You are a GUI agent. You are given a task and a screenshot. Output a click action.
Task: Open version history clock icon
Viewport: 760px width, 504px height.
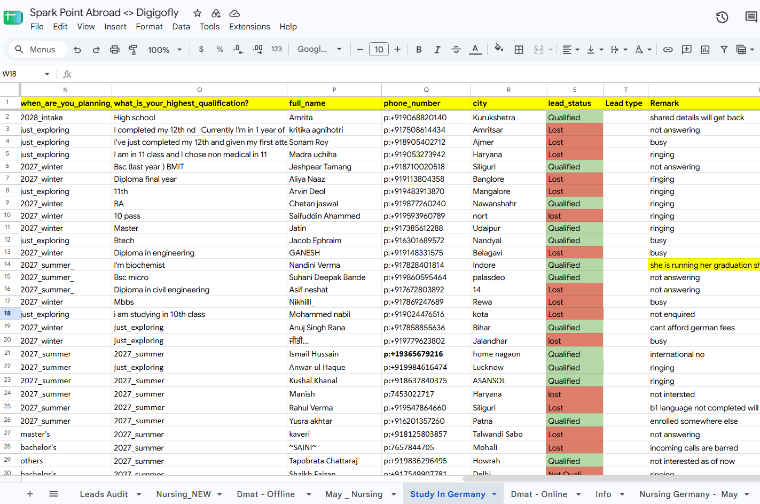(722, 17)
